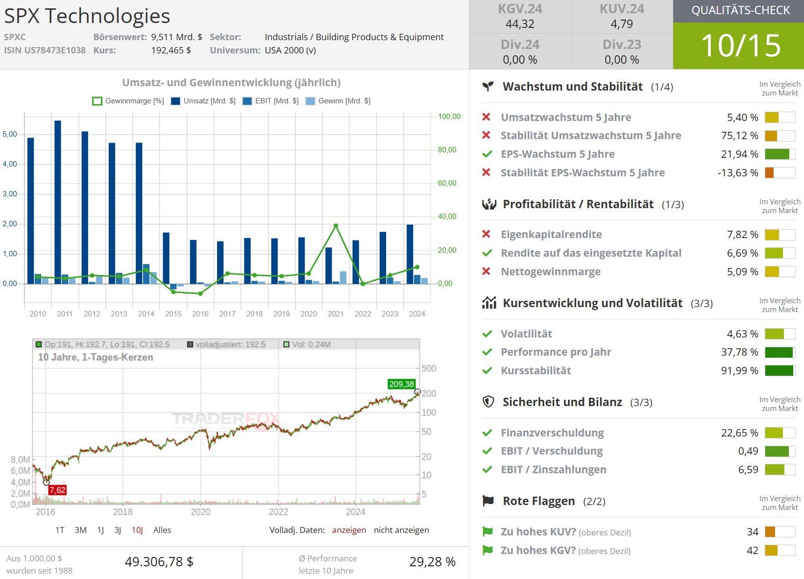Toggle the Gewinnmarge [%] legend entry
804x579 pixels.
(128, 101)
